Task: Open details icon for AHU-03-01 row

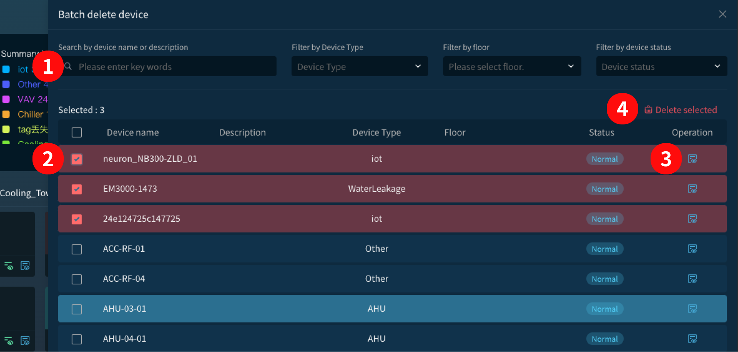Action: 692,309
